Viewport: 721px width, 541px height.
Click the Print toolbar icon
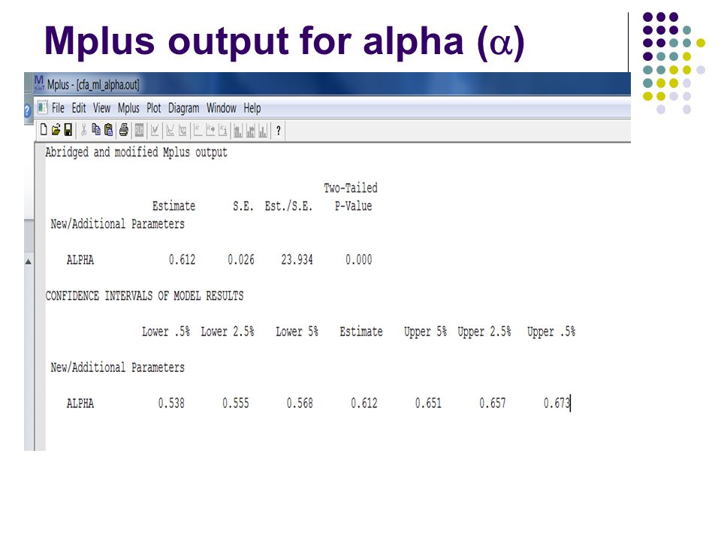point(124,130)
